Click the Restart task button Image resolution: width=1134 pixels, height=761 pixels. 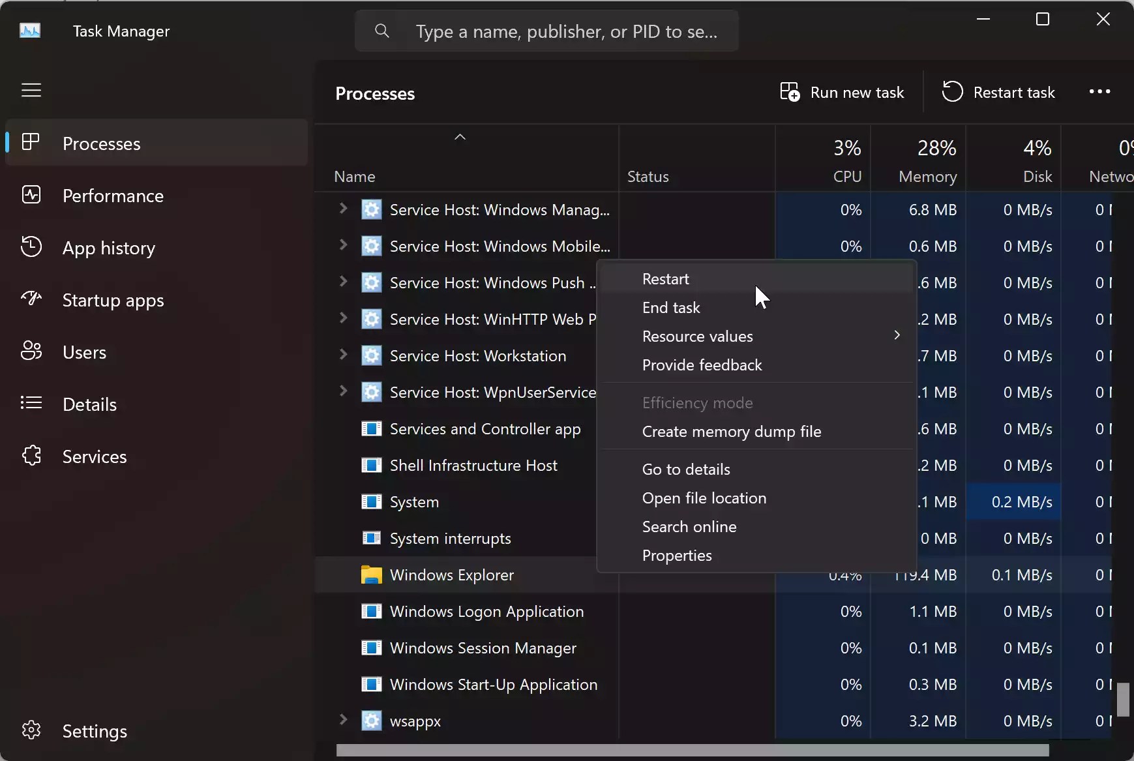(1000, 92)
